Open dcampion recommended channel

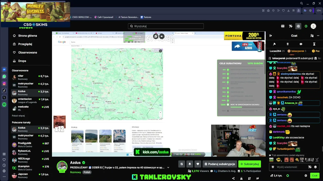coord(30,168)
